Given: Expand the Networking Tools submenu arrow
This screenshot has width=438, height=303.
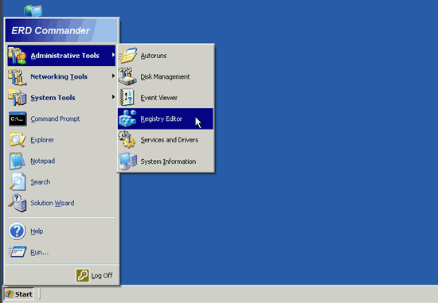Looking at the screenshot, I should pyautogui.click(x=113, y=76).
